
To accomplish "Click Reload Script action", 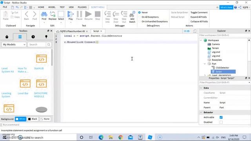I will 178,17.
